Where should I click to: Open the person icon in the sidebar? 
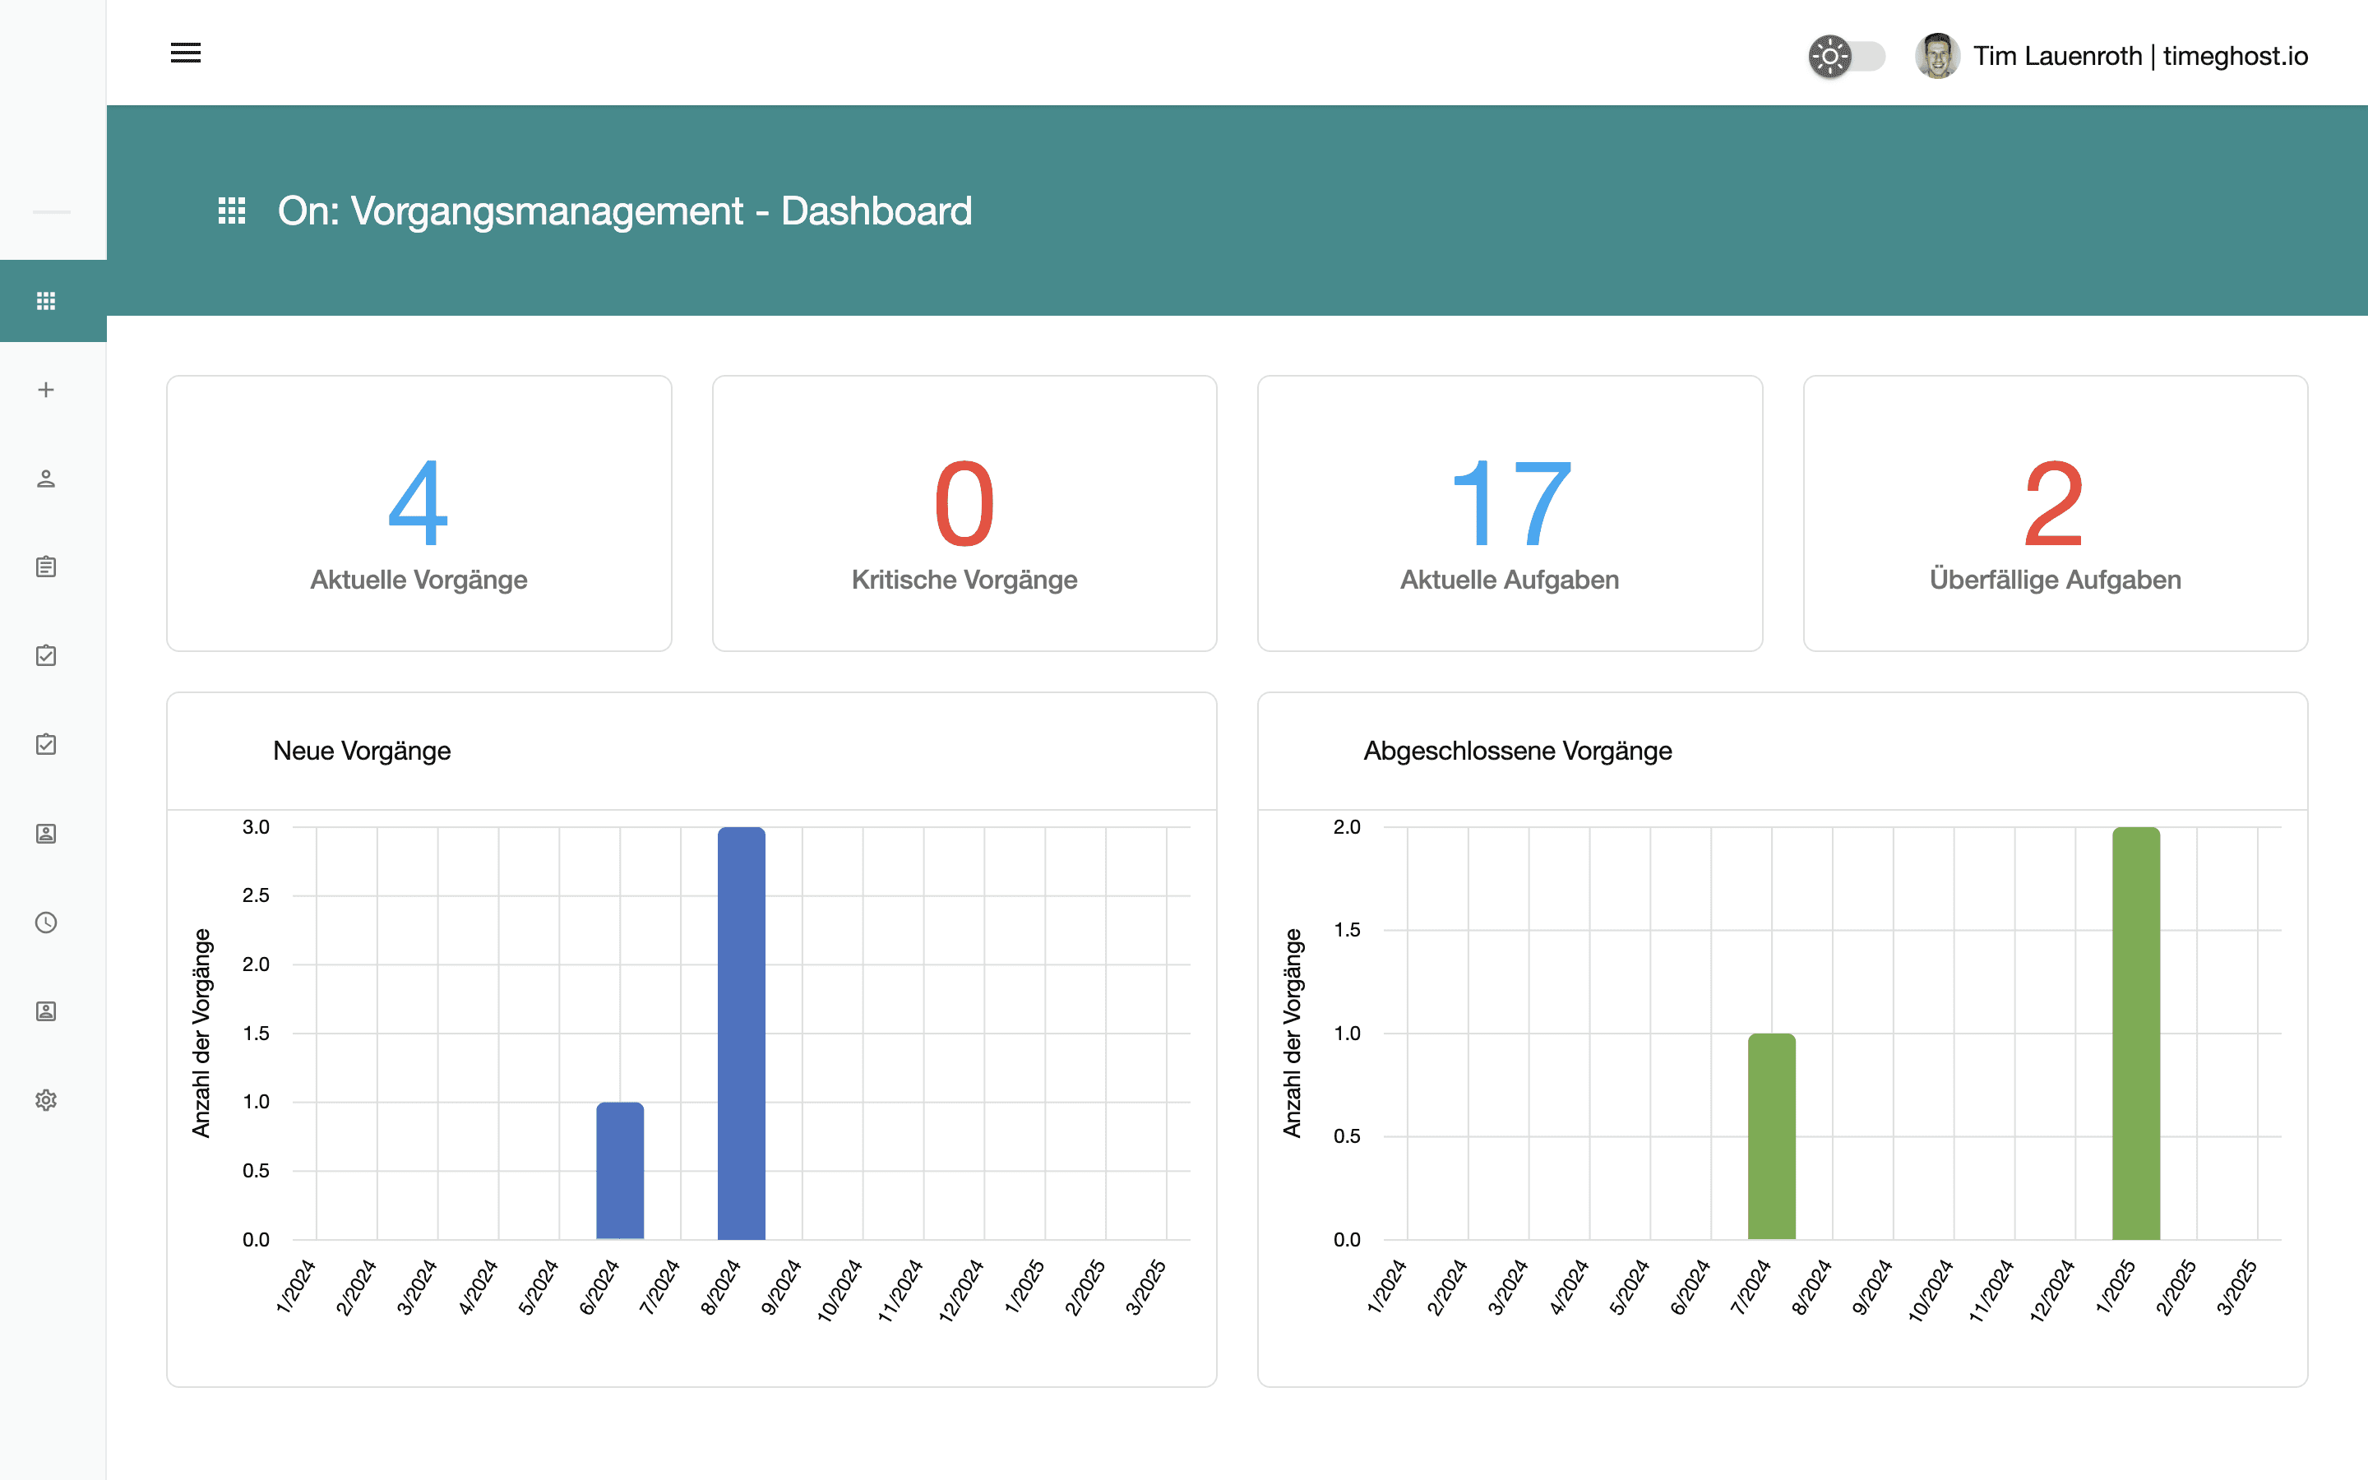point(46,479)
